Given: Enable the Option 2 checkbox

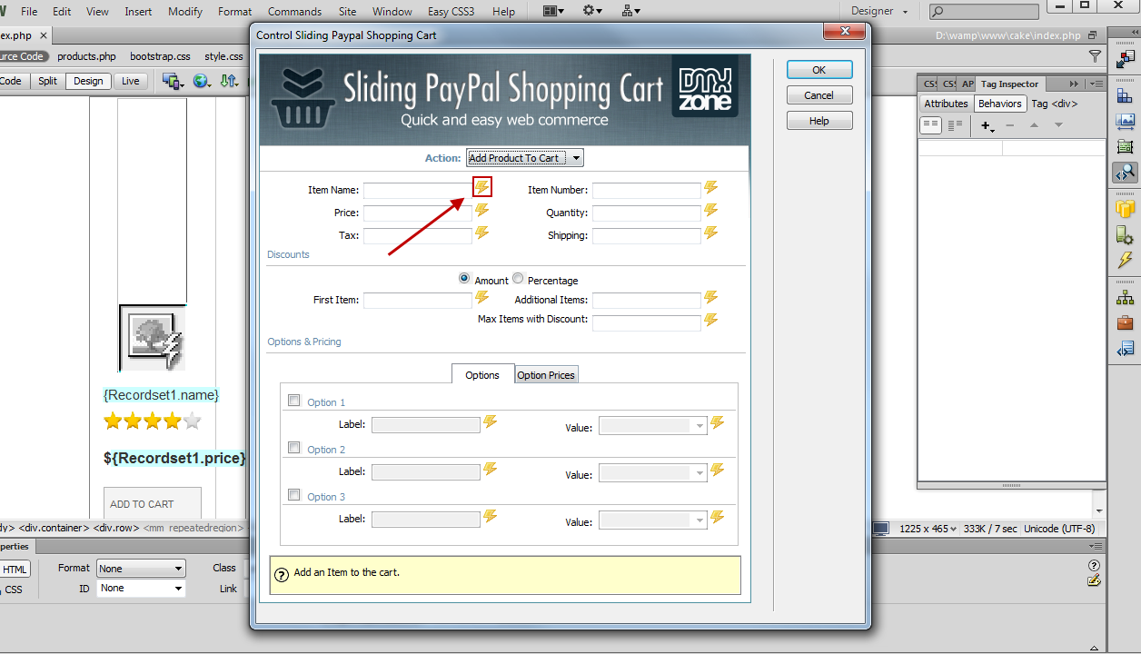Looking at the screenshot, I should pyautogui.click(x=293, y=448).
